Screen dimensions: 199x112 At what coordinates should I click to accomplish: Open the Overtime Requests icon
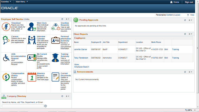coord(56,27)
